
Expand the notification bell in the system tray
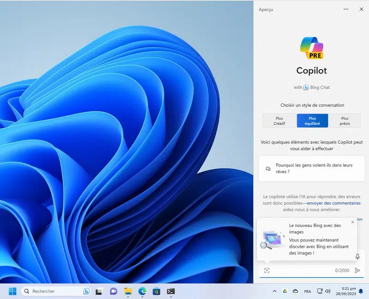point(361,291)
